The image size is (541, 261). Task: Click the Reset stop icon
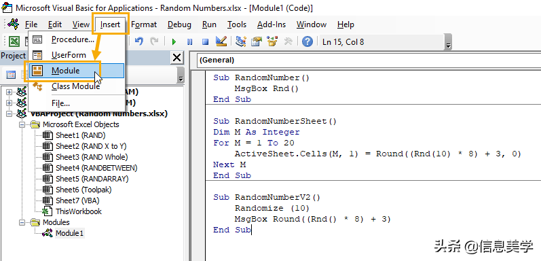click(205, 42)
